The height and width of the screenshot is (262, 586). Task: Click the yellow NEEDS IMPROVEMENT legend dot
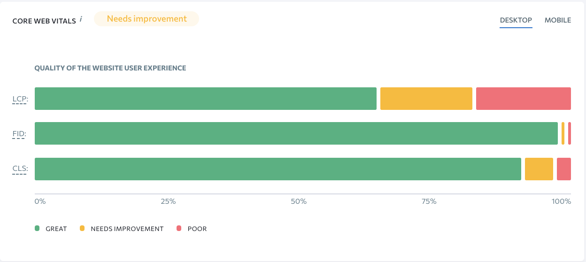82,229
